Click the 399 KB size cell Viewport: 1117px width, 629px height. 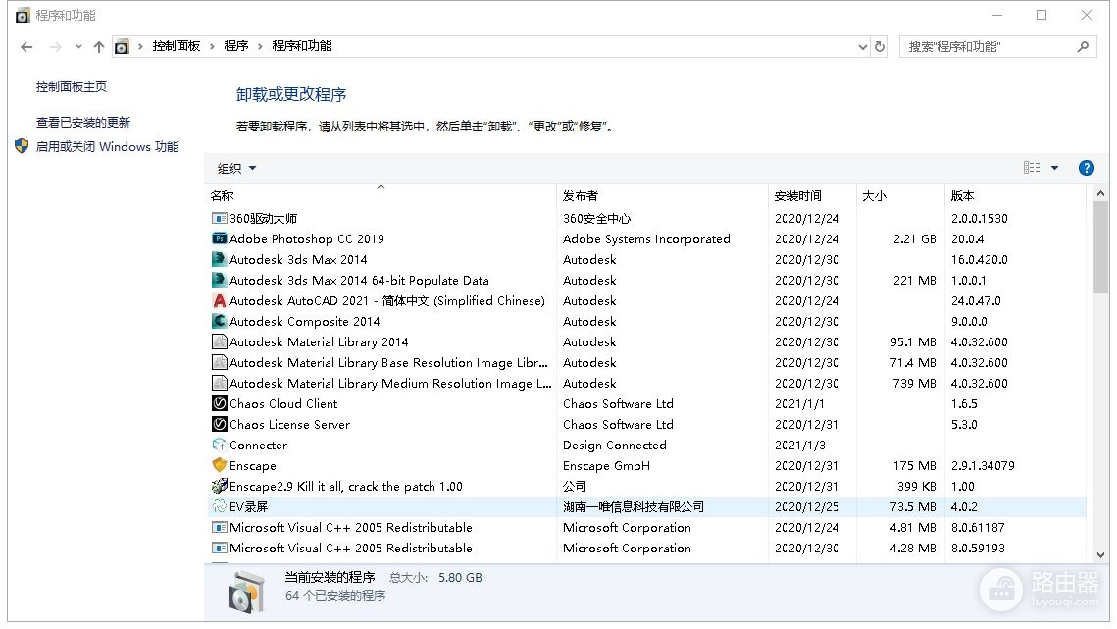(x=917, y=487)
